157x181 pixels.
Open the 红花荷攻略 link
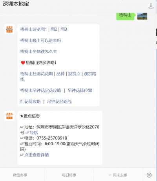pyautogui.click(x=30, y=102)
